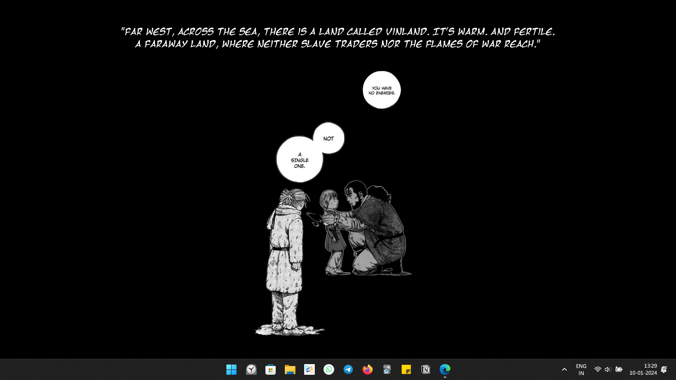
Task: Click the date 10-01-2024 to view calendar
Action: click(x=643, y=373)
